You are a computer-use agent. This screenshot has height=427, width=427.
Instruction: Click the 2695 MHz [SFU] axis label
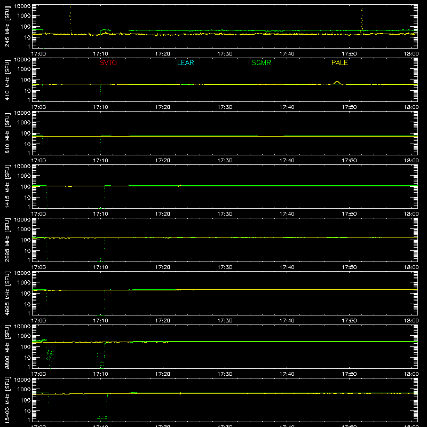(7, 240)
